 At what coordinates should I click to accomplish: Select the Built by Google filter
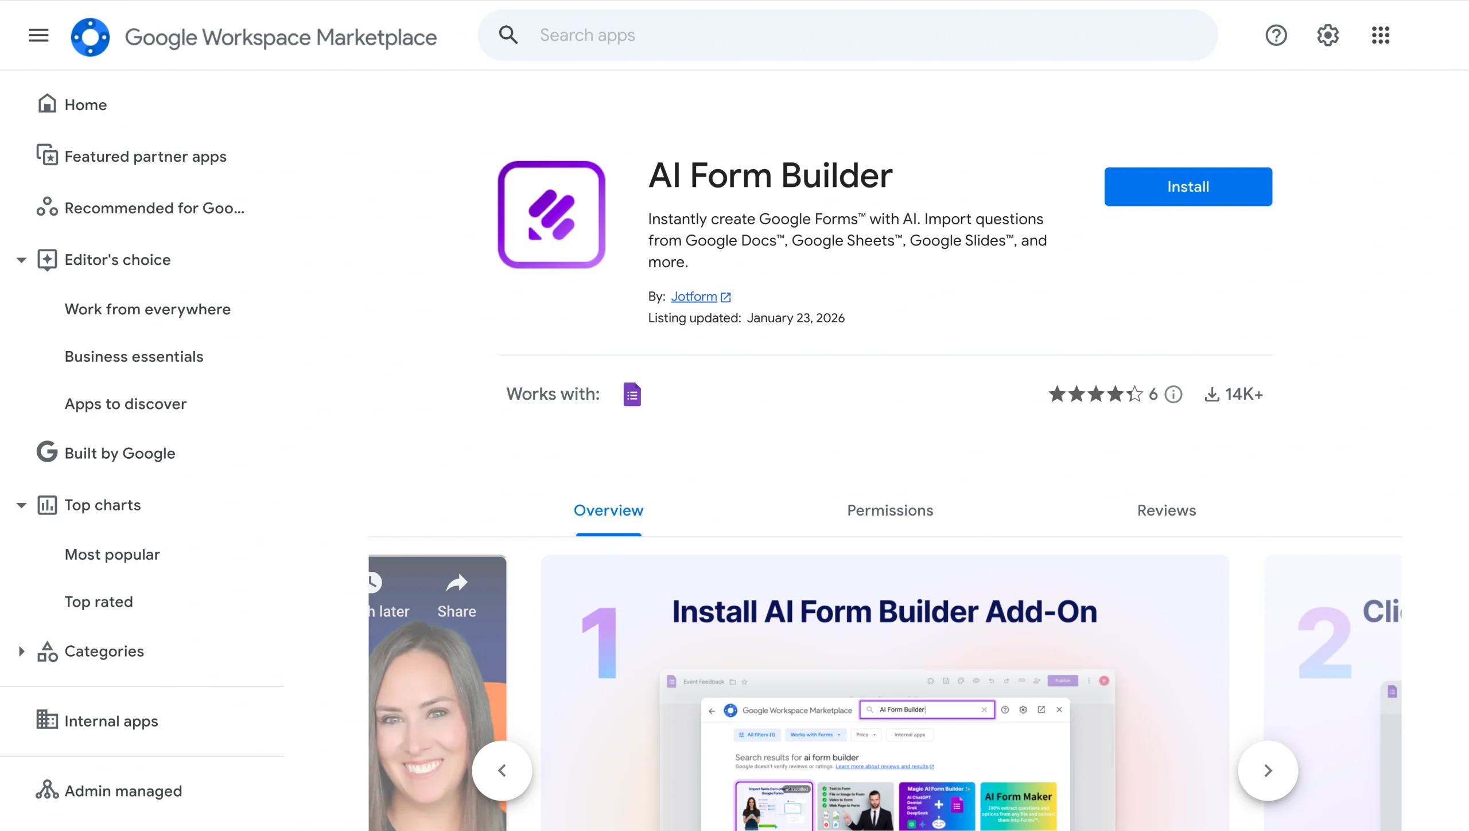click(x=119, y=453)
